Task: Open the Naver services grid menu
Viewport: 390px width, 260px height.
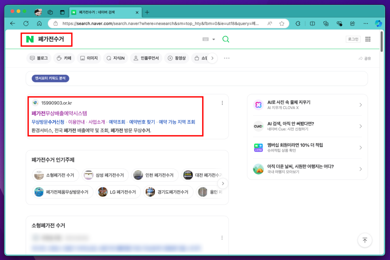Action: 368,39
